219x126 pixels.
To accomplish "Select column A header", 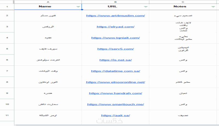I will point(48,2).
